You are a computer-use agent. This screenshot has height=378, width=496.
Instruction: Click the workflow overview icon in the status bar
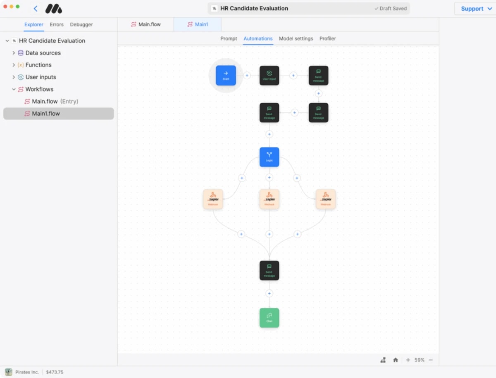coord(383,360)
